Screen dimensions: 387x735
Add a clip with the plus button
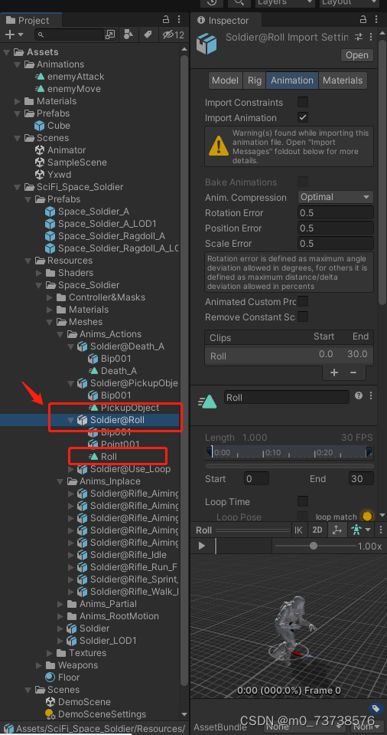click(334, 372)
